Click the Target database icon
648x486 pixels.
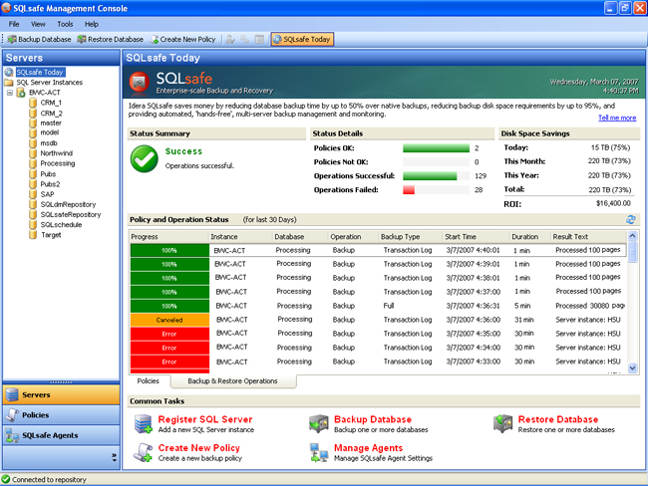coord(33,235)
